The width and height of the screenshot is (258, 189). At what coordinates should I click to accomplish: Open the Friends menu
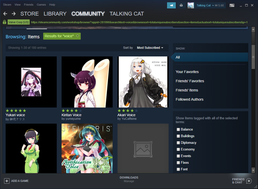tap(29, 5)
